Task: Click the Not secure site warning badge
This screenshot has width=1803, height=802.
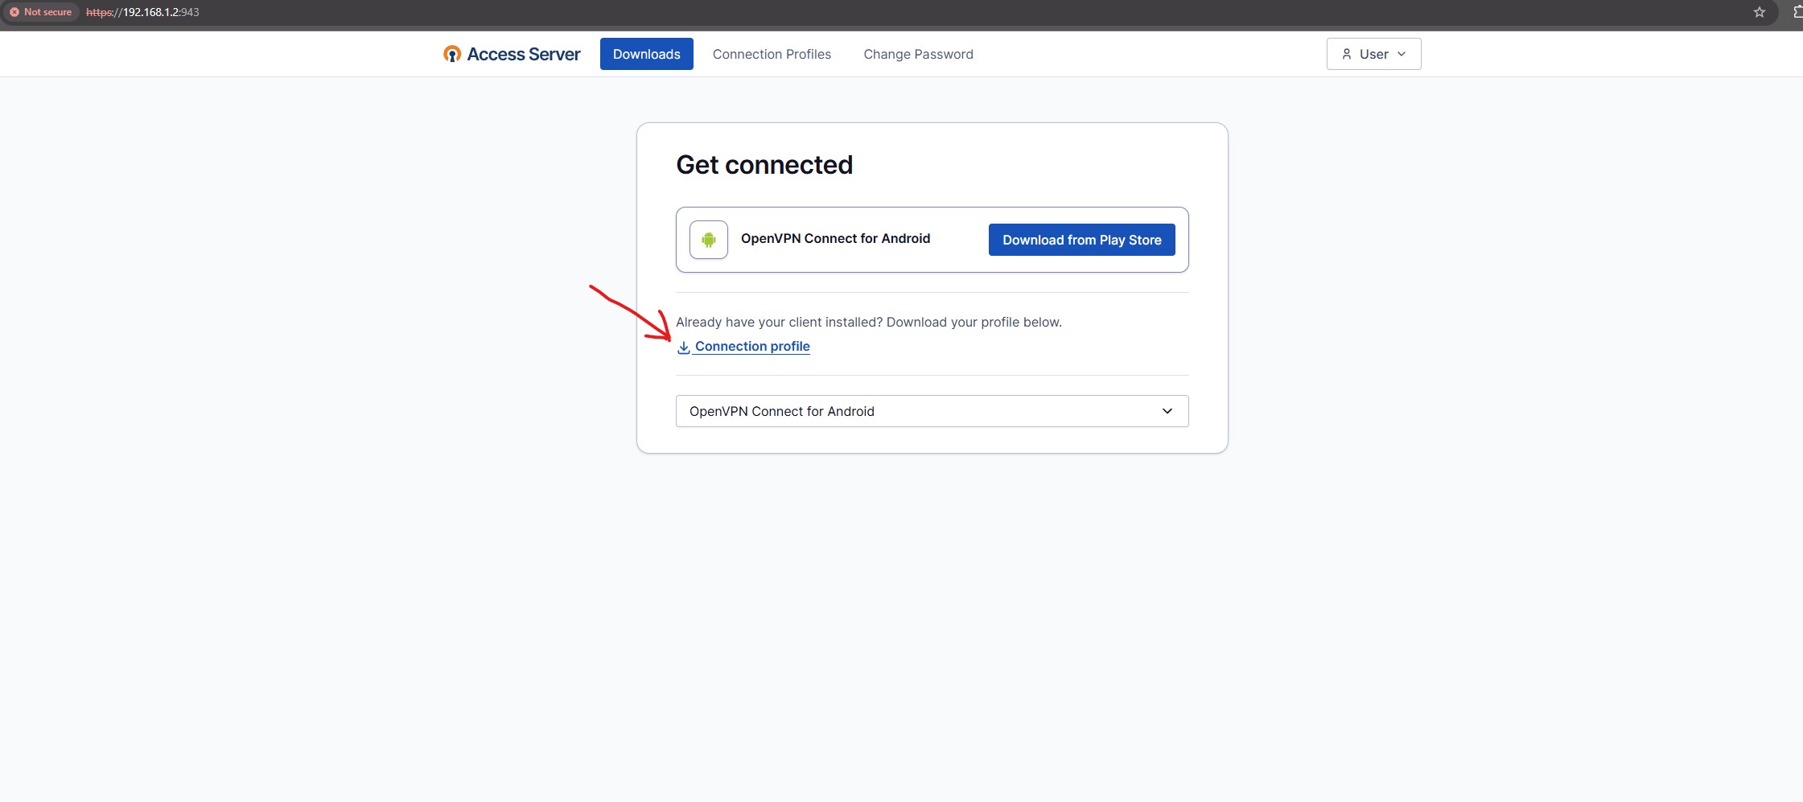Action: 41,12
